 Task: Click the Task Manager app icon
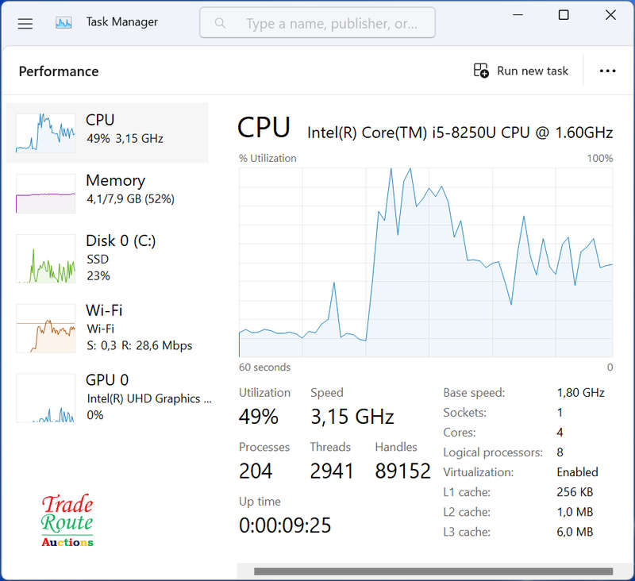click(x=63, y=22)
